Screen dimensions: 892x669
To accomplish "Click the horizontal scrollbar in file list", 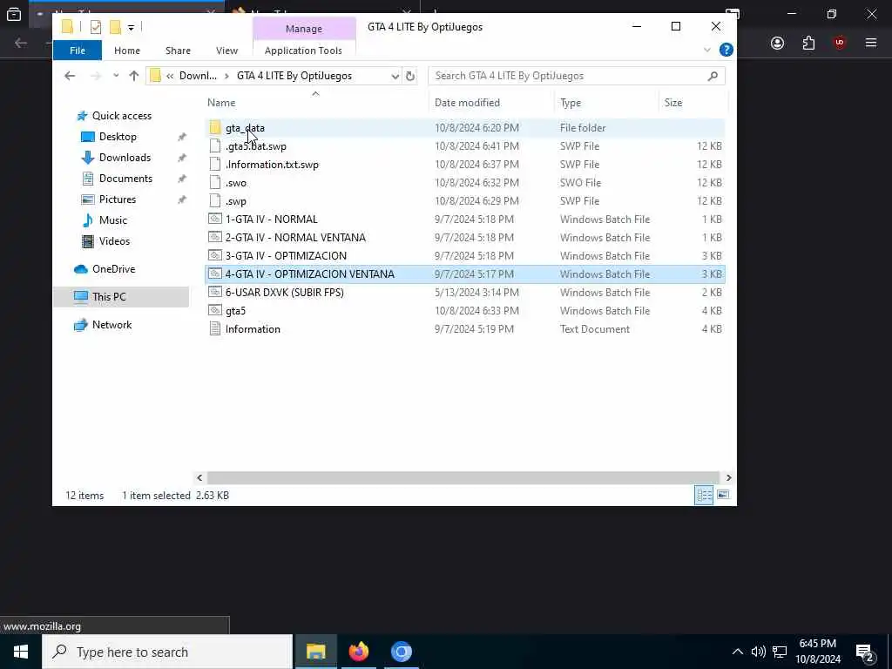I will tap(463, 478).
